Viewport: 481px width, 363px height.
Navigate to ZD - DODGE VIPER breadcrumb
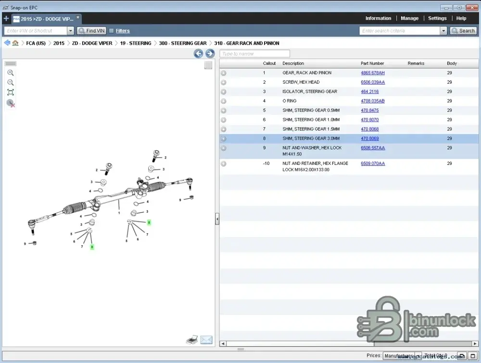tap(92, 43)
